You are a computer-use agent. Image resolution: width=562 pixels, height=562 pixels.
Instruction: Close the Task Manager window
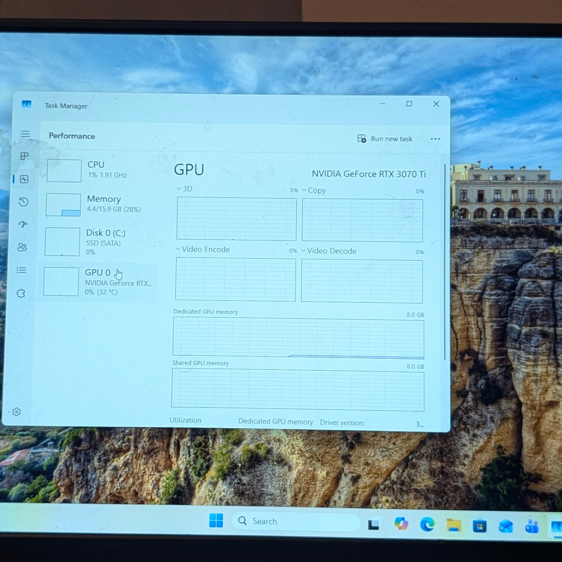pyautogui.click(x=436, y=104)
